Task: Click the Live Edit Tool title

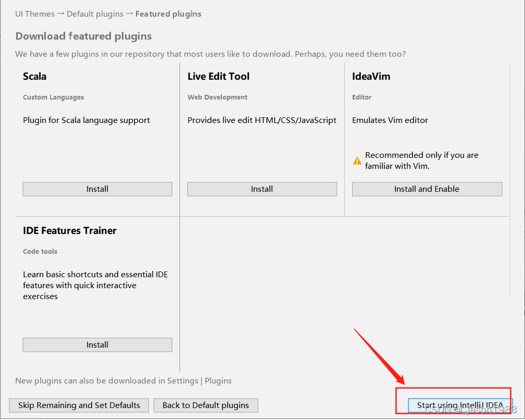Action: [x=218, y=77]
